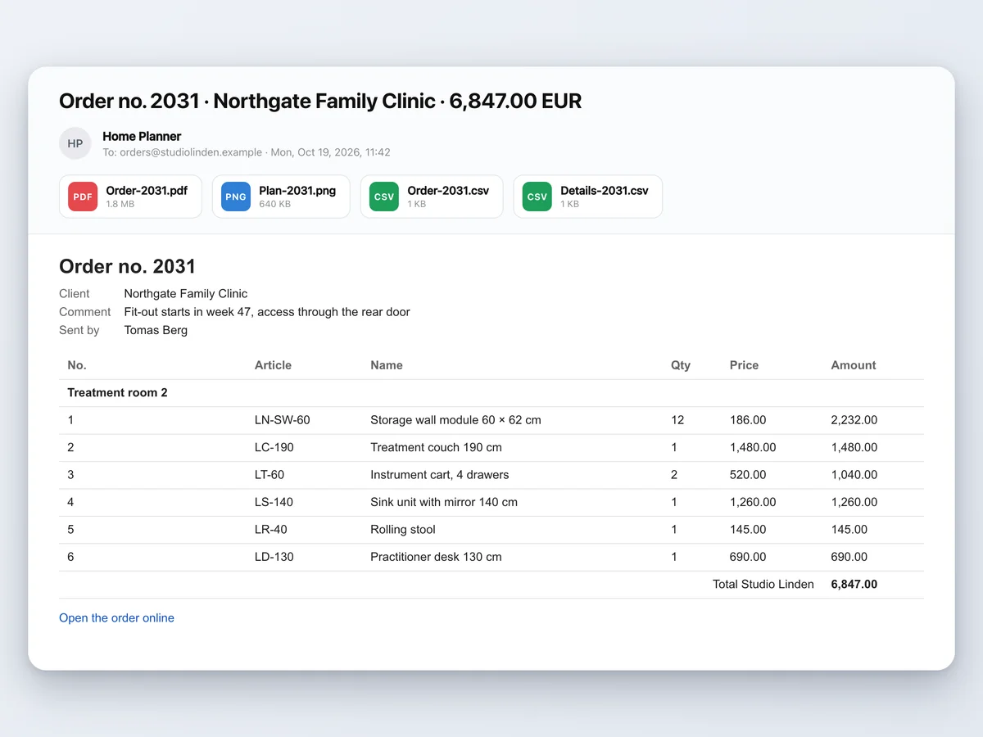Click Storage wall module 60 × 62 cm
The height and width of the screenshot is (737, 983).
pos(455,420)
